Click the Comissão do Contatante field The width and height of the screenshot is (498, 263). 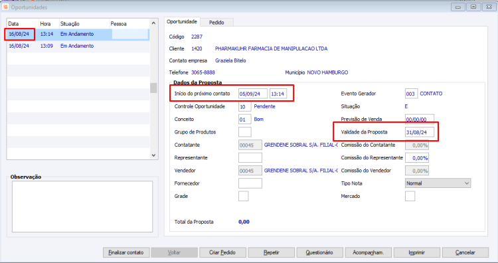point(417,145)
